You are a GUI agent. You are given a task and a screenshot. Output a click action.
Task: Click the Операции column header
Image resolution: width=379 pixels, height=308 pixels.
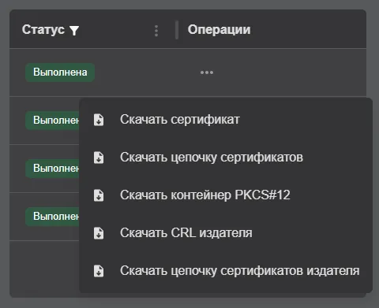point(219,29)
